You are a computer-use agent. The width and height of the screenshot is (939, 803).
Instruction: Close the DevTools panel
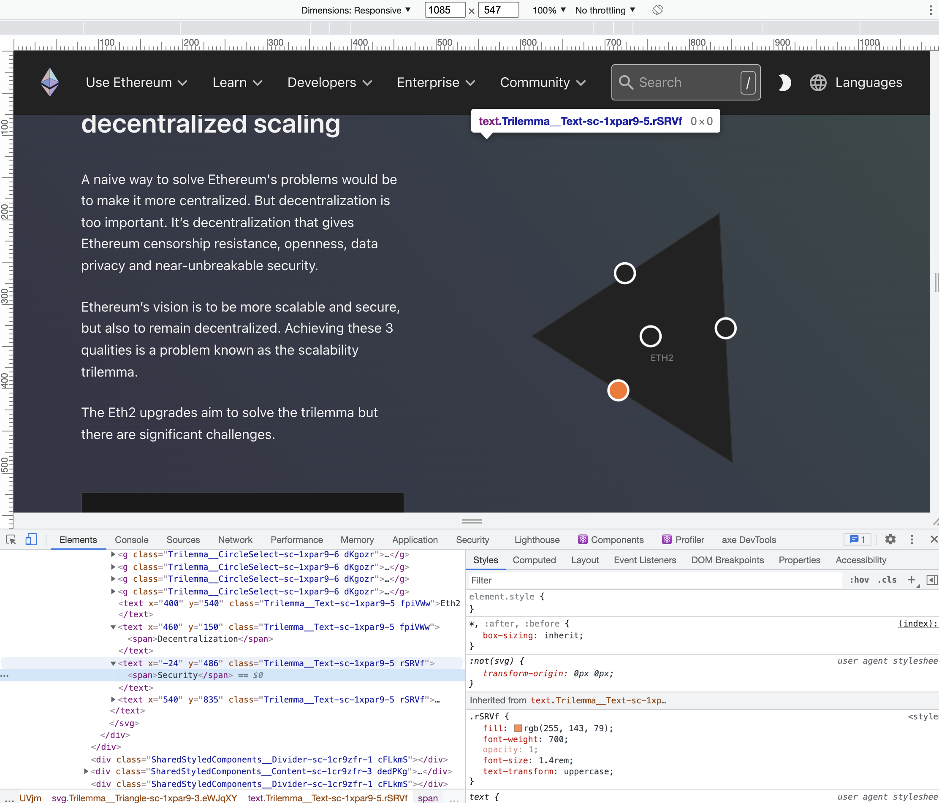(x=933, y=539)
